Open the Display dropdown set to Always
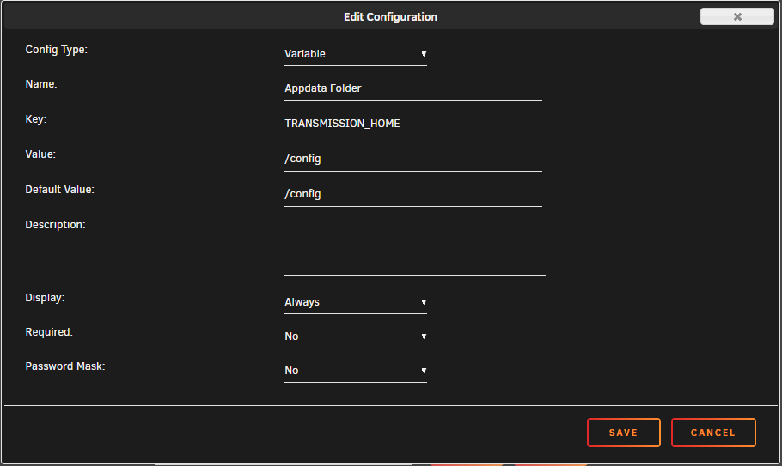Screen dimensions: 782x466 pyautogui.click(x=356, y=302)
